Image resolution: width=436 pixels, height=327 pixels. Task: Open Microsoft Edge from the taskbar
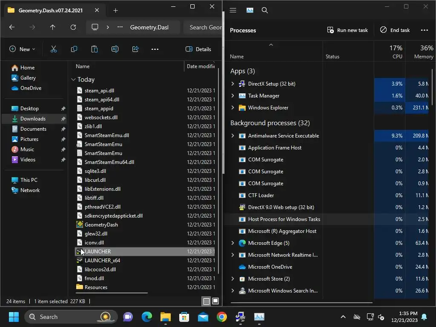click(147, 317)
